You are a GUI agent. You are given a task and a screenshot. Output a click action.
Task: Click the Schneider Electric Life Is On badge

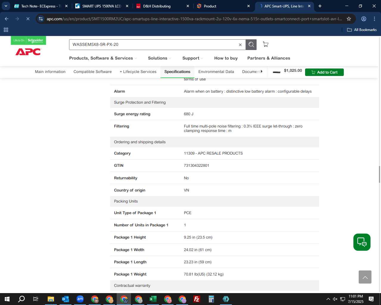click(28, 41)
